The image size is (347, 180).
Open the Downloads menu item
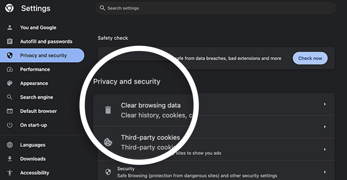coord(33,159)
